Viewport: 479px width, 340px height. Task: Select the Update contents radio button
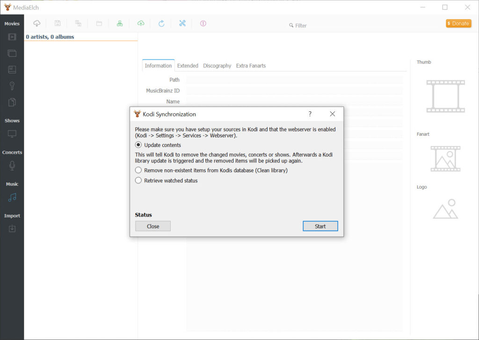(x=138, y=145)
